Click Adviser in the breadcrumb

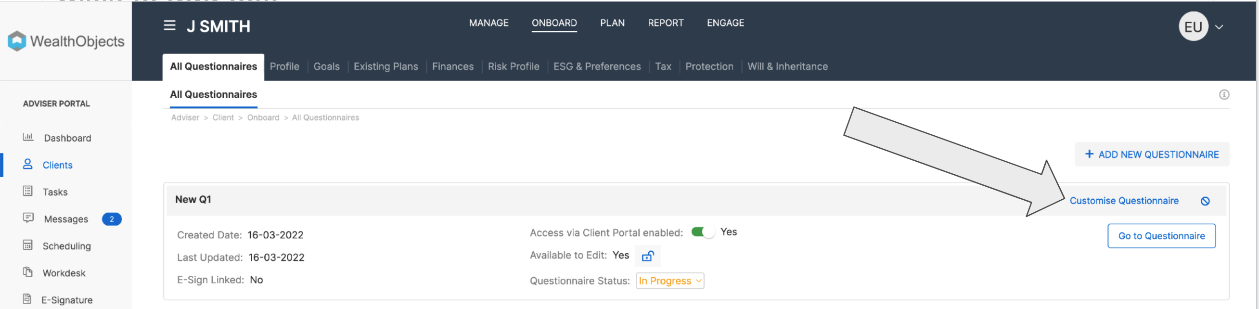click(185, 118)
